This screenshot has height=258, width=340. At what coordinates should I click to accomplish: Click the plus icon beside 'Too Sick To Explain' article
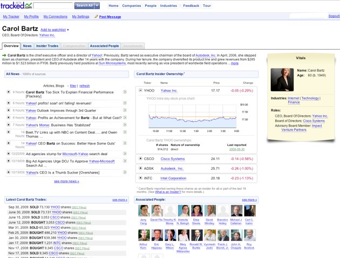coord(9,92)
